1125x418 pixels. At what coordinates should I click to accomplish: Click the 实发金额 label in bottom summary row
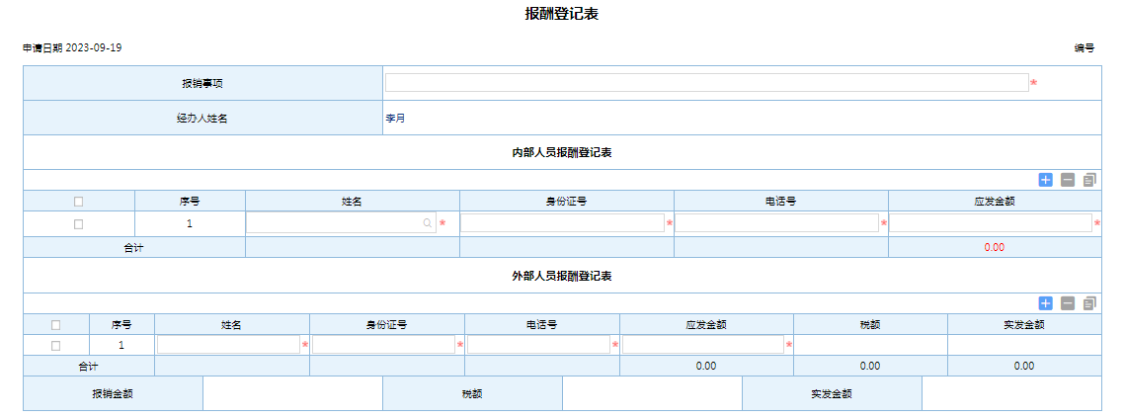click(832, 393)
